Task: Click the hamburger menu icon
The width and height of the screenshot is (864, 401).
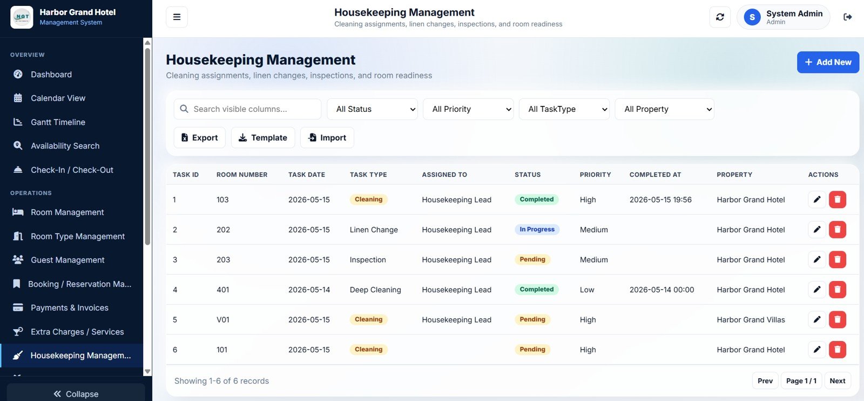Action: point(177,17)
